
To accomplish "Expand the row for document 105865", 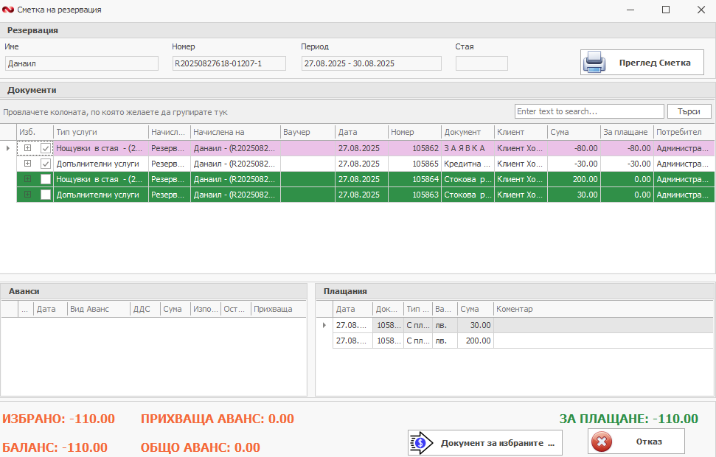I will 27,164.
